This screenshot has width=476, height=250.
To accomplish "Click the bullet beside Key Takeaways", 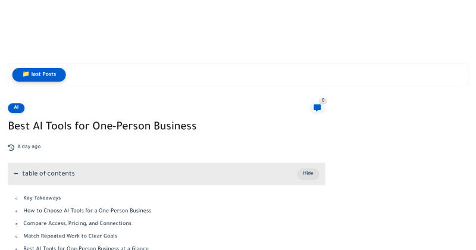I will coord(17,198).
